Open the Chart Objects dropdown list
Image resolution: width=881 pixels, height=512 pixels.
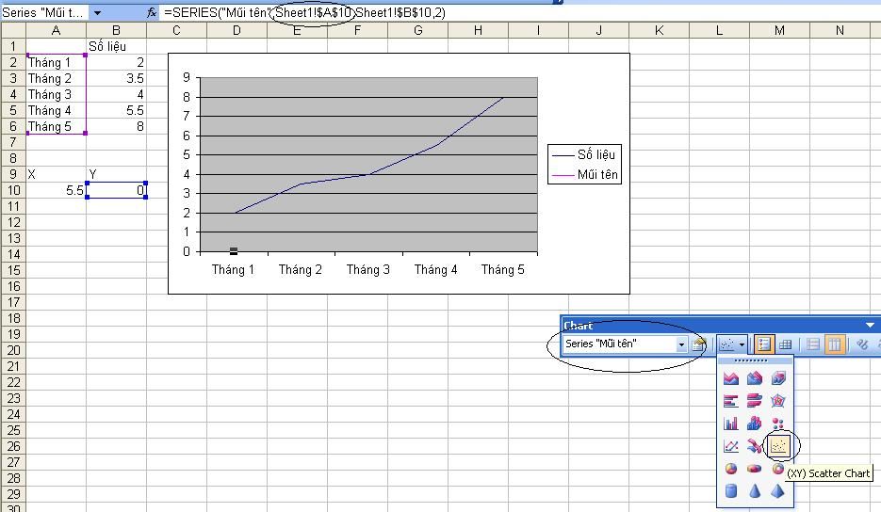click(x=681, y=344)
